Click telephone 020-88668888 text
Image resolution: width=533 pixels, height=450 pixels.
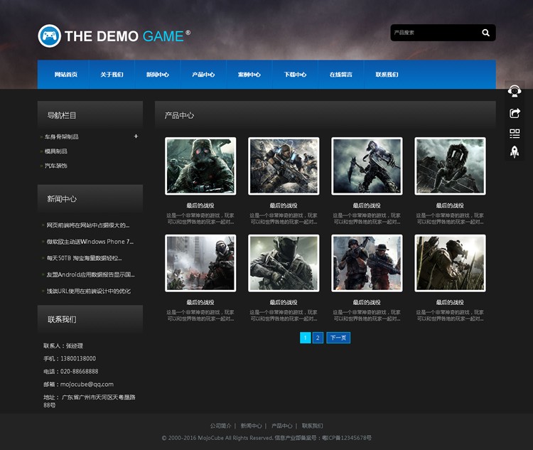click(x=79, y=371)
